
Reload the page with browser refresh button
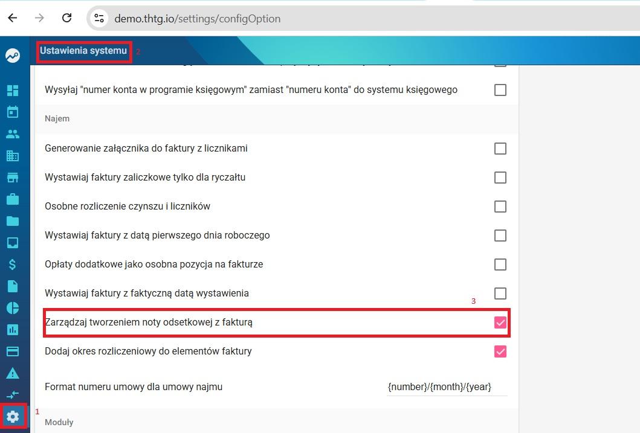click(67, 18)
